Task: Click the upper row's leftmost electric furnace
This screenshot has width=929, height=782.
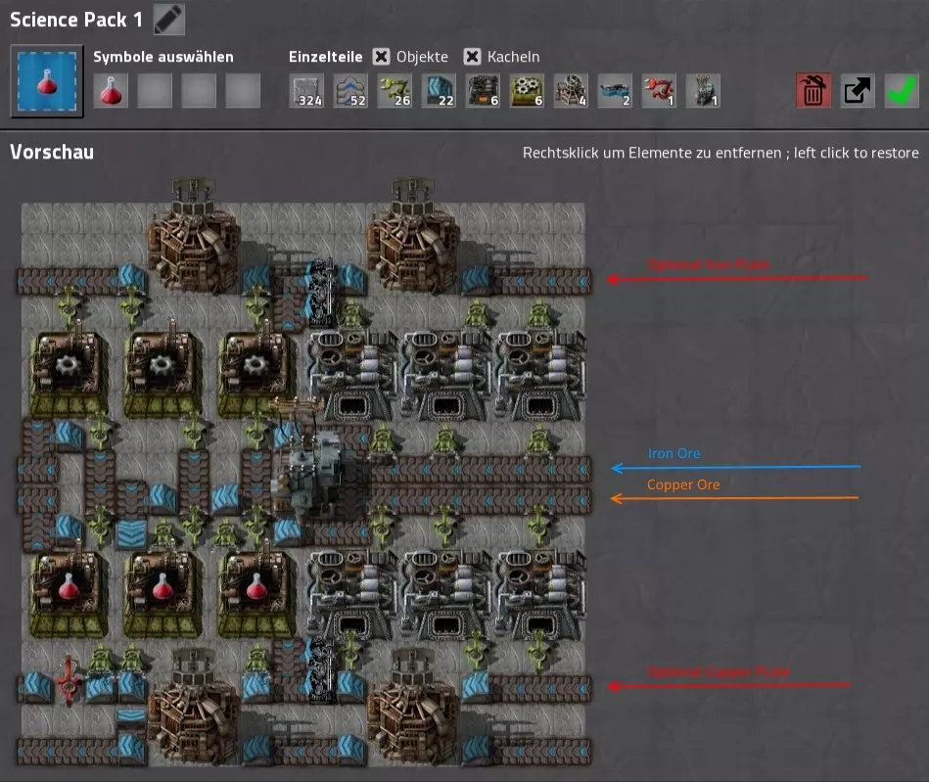Action: tap(352, 376)
